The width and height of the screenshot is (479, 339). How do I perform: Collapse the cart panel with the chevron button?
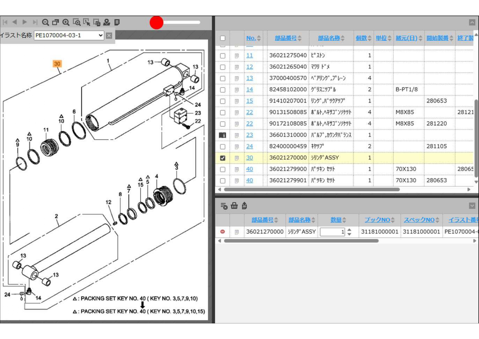click(x=472, y=206)
